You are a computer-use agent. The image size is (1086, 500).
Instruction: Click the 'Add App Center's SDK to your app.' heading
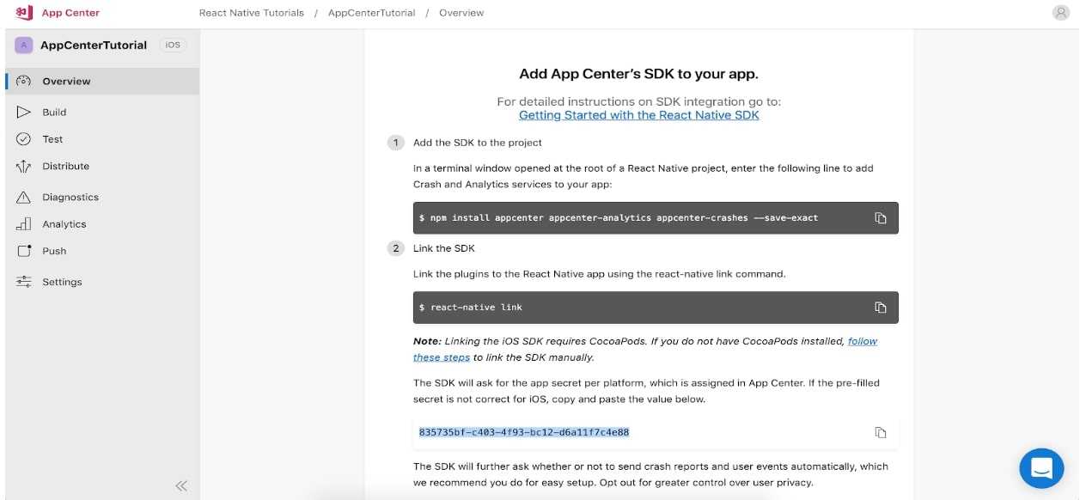point(639,74)
